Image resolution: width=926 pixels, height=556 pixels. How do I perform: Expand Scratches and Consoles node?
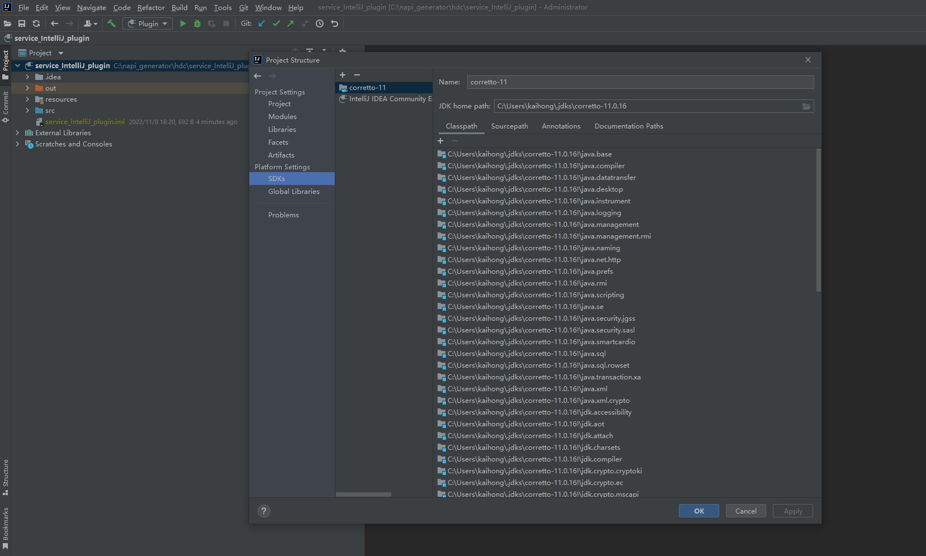click(x=17, y=144)
